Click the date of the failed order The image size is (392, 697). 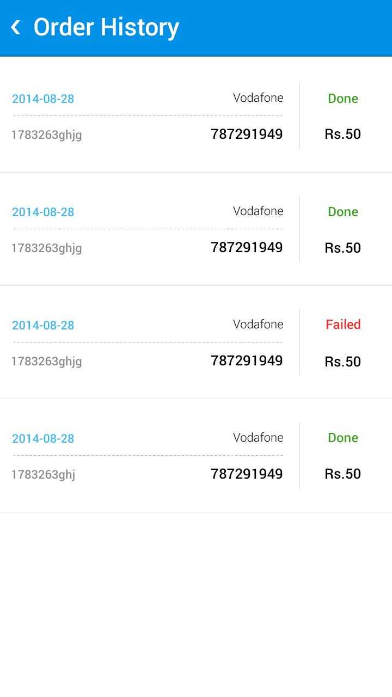click(43, 325)
